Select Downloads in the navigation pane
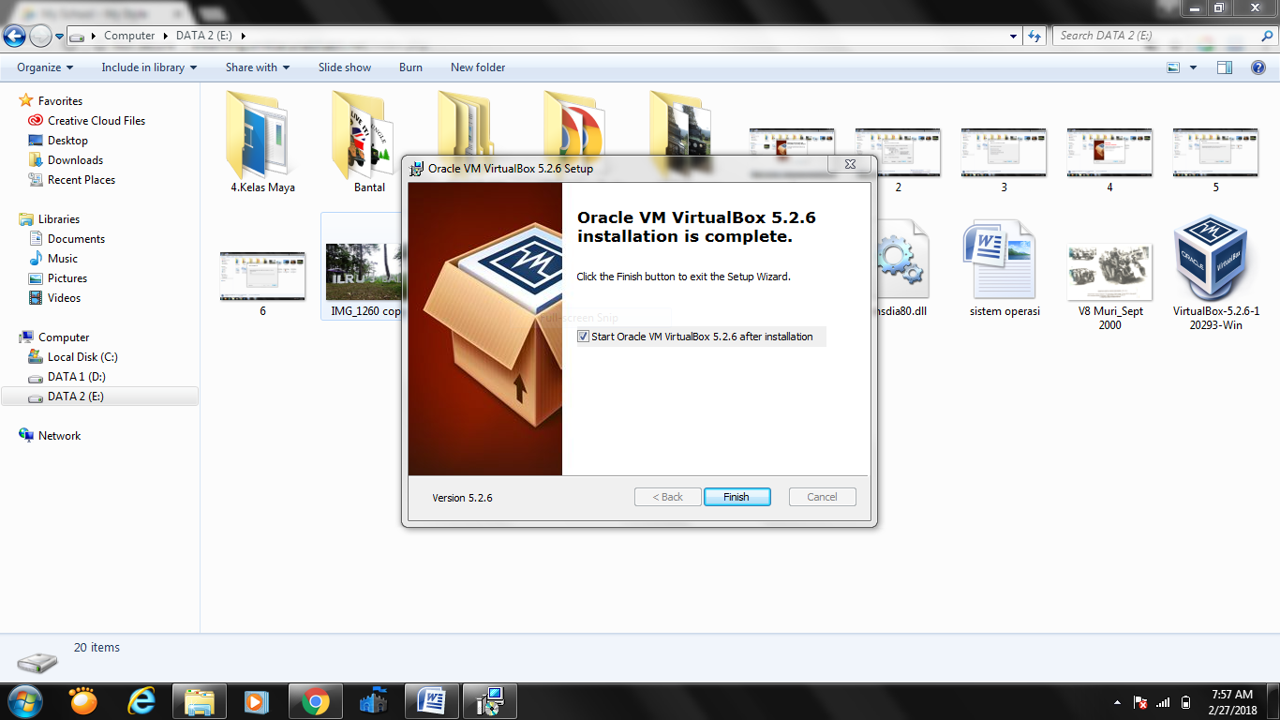This screenshot has height=720, width=1280. tap(75, 160)
